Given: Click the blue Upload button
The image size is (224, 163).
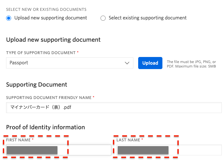Looking at the screenshot, I should tap(150, 63).
